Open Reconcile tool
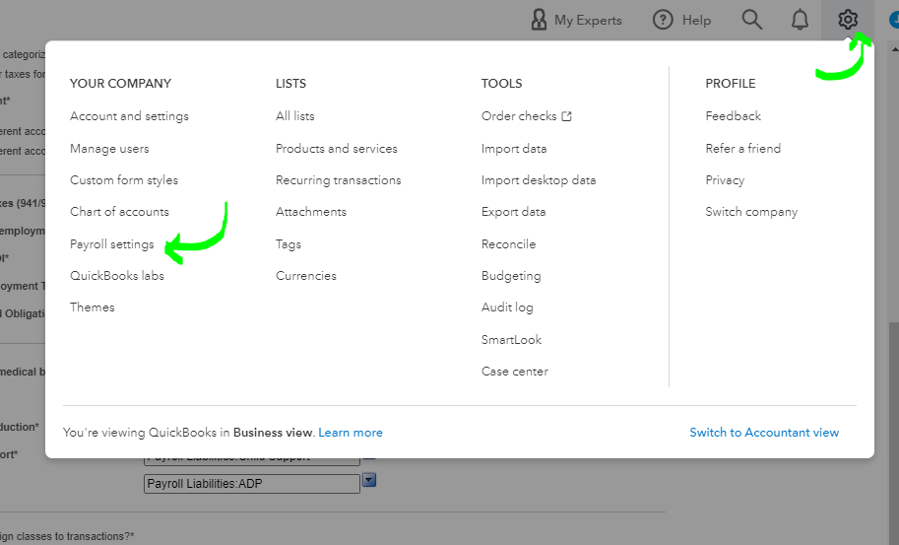The height and width of the screenshot is (545, 899). tap(508, 244)
